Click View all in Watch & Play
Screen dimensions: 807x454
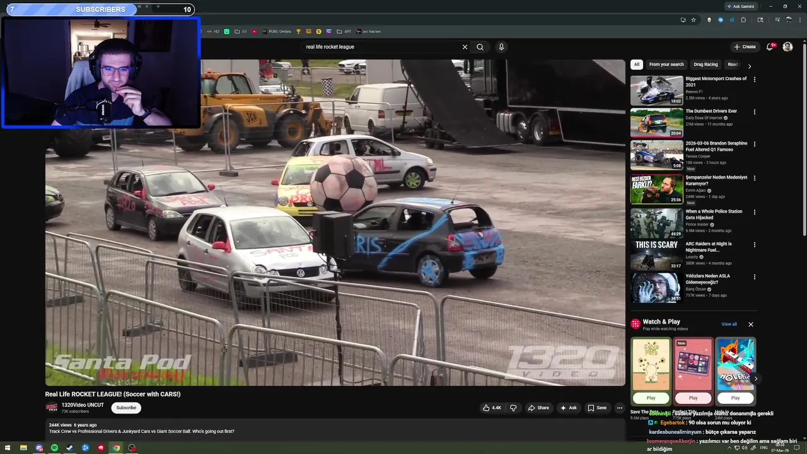pyautogui.click(x=729, y=324)
